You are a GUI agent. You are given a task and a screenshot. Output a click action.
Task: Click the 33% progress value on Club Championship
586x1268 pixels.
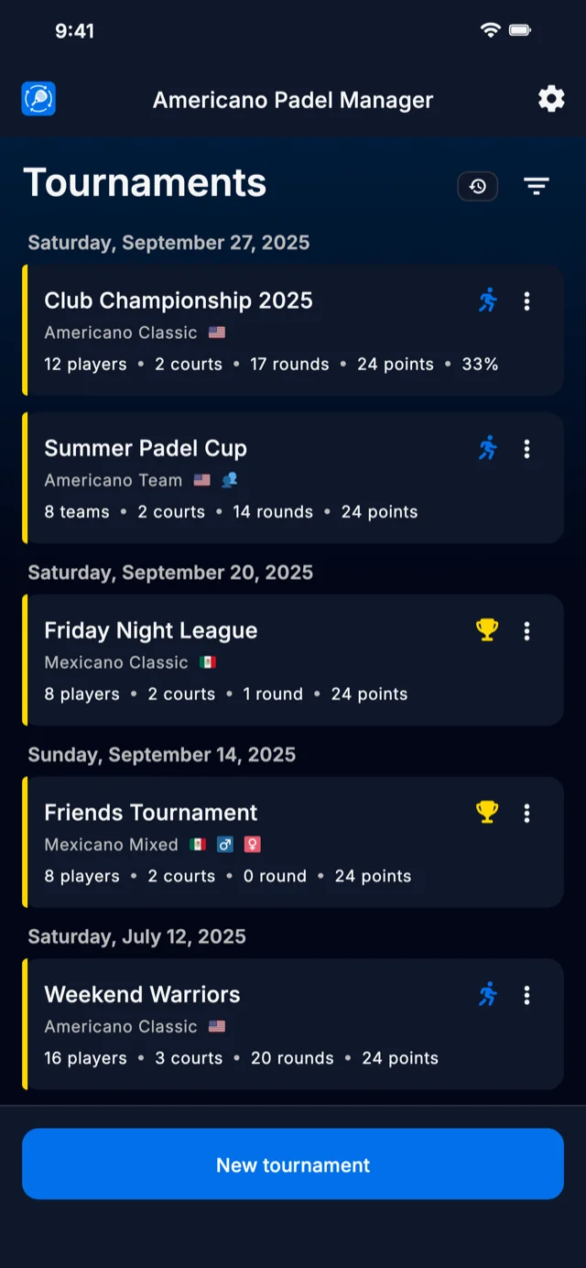point(479,364)
